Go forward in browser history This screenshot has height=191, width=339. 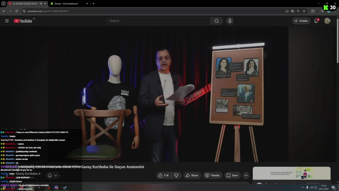click(10, 11)
